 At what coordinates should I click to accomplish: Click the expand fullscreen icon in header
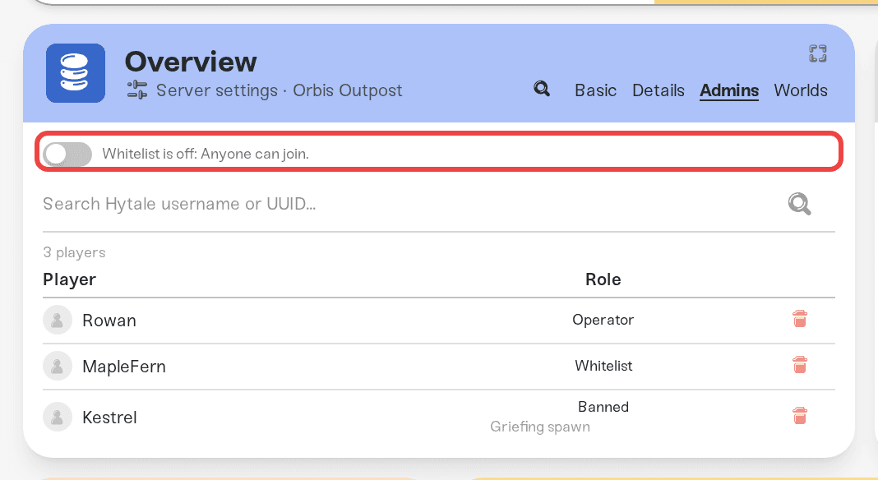click(x=817, y=53)
